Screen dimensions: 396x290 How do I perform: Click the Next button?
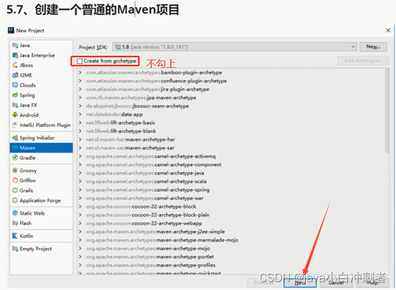(300, 283)
